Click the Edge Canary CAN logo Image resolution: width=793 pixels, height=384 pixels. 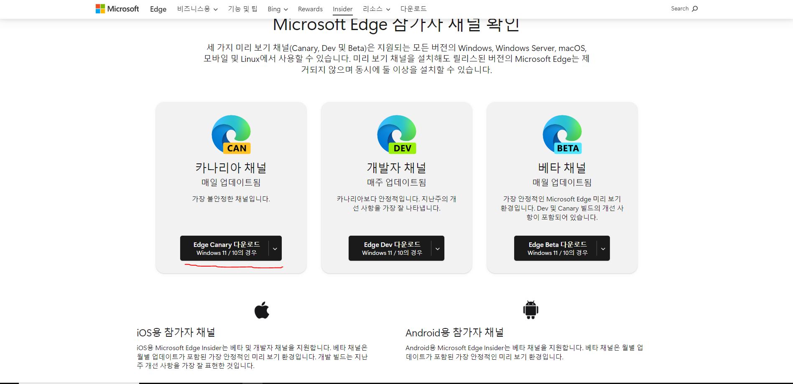click(231, 135)
